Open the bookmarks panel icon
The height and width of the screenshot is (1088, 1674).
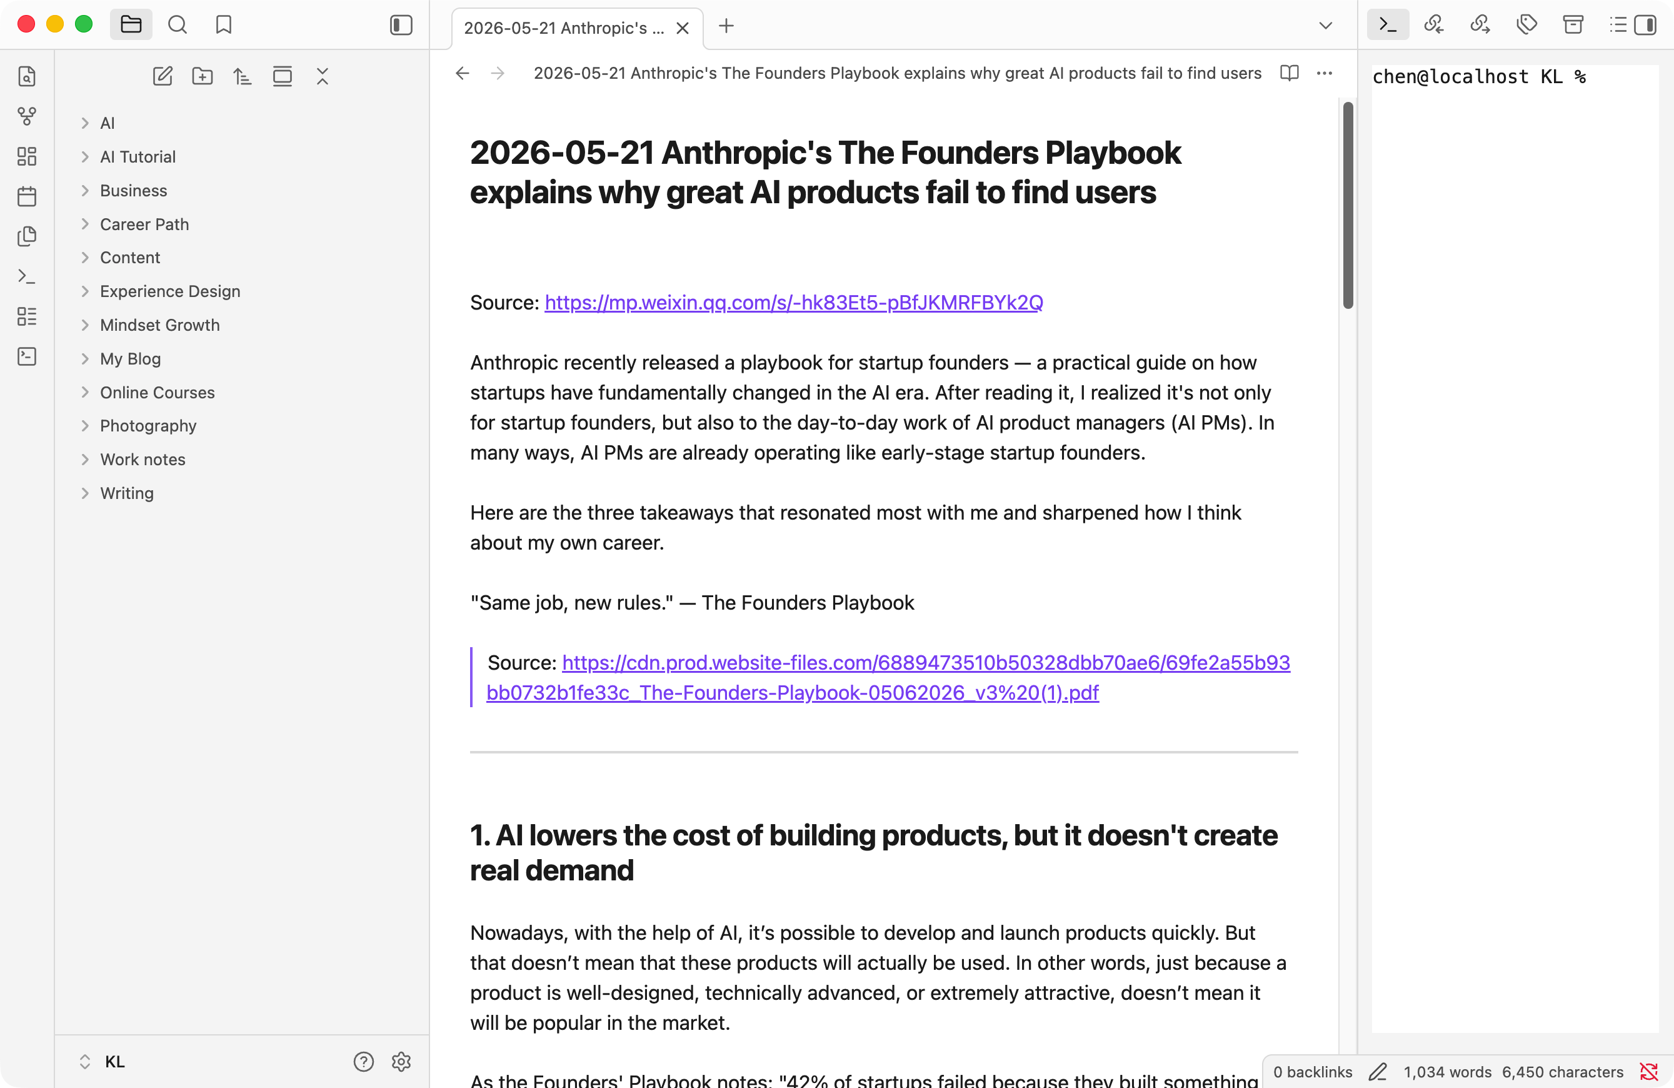point(224,24)
